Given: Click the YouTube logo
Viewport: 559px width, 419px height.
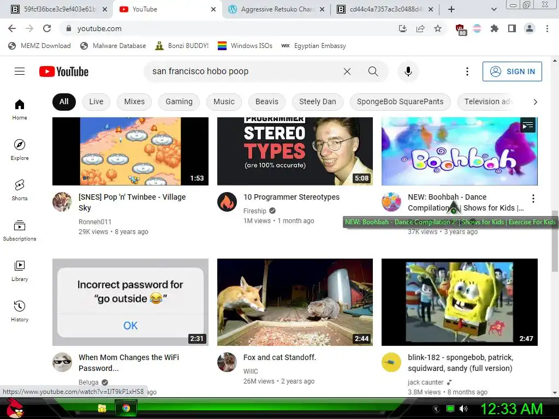Looking at the screenshot, I should [64, 71].
